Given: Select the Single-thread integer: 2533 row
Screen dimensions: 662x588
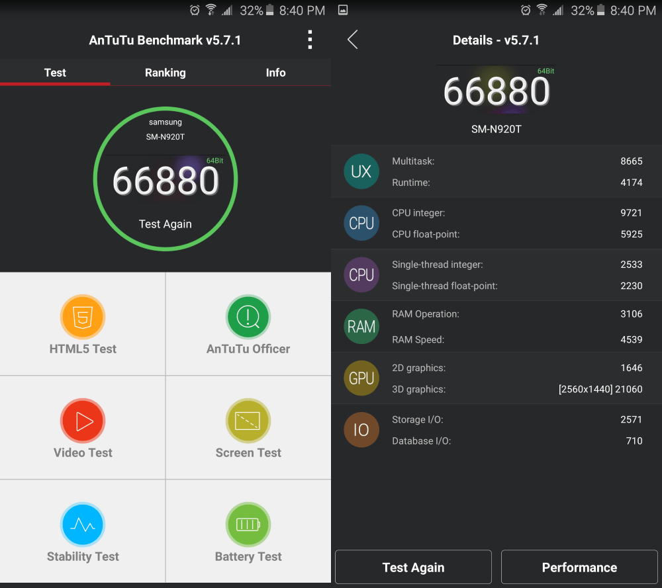Looking at the screenshot, I should point(517,265).
